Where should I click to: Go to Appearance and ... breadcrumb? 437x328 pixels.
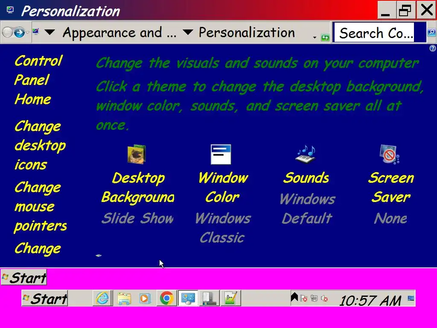click(119, 32)
